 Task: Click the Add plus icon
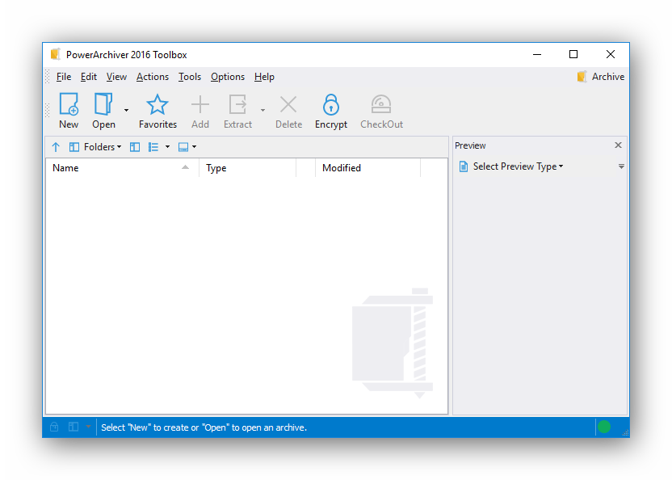tap(200, 104)
